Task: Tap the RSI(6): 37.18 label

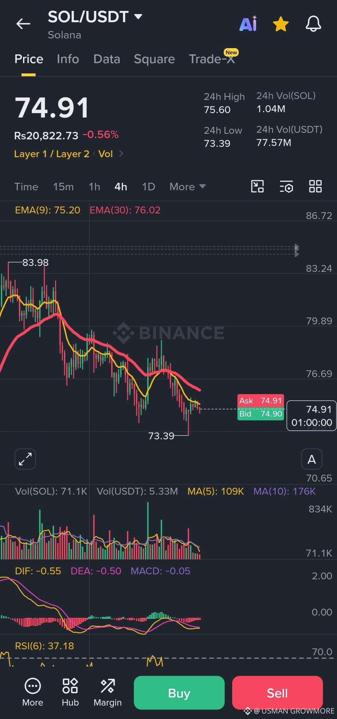Action: coord(44,646)
